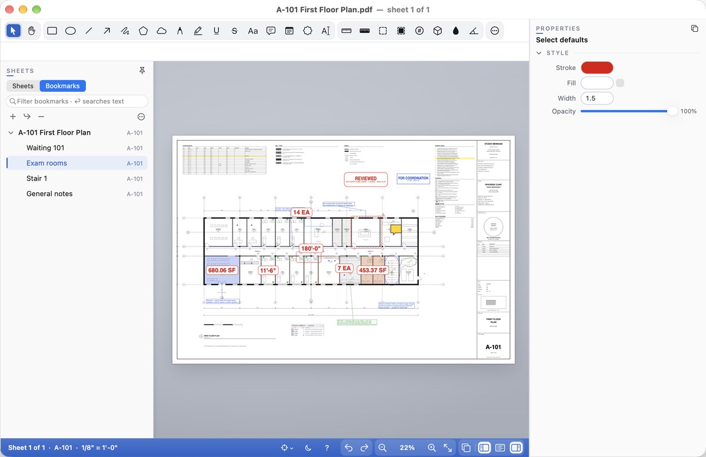Change the red Stroke color swatch
The width and height of the screenshot is (706, 457).
pyautogui.click(x=597, y=68)
